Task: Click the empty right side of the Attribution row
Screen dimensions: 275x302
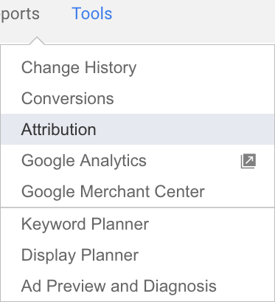Action: click(x=184, y=129)
